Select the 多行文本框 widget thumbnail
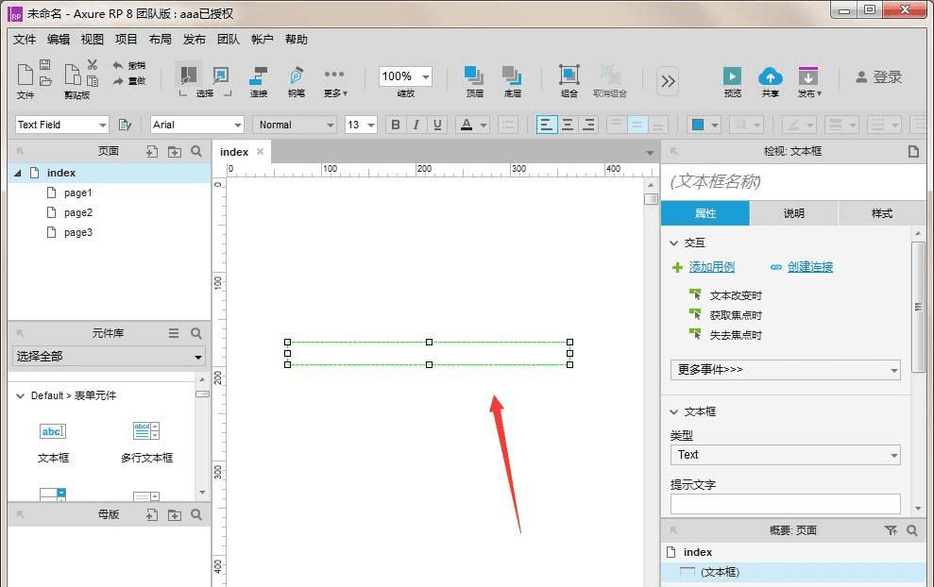Screen dimensions: 934x587 (x=146, y=431)
